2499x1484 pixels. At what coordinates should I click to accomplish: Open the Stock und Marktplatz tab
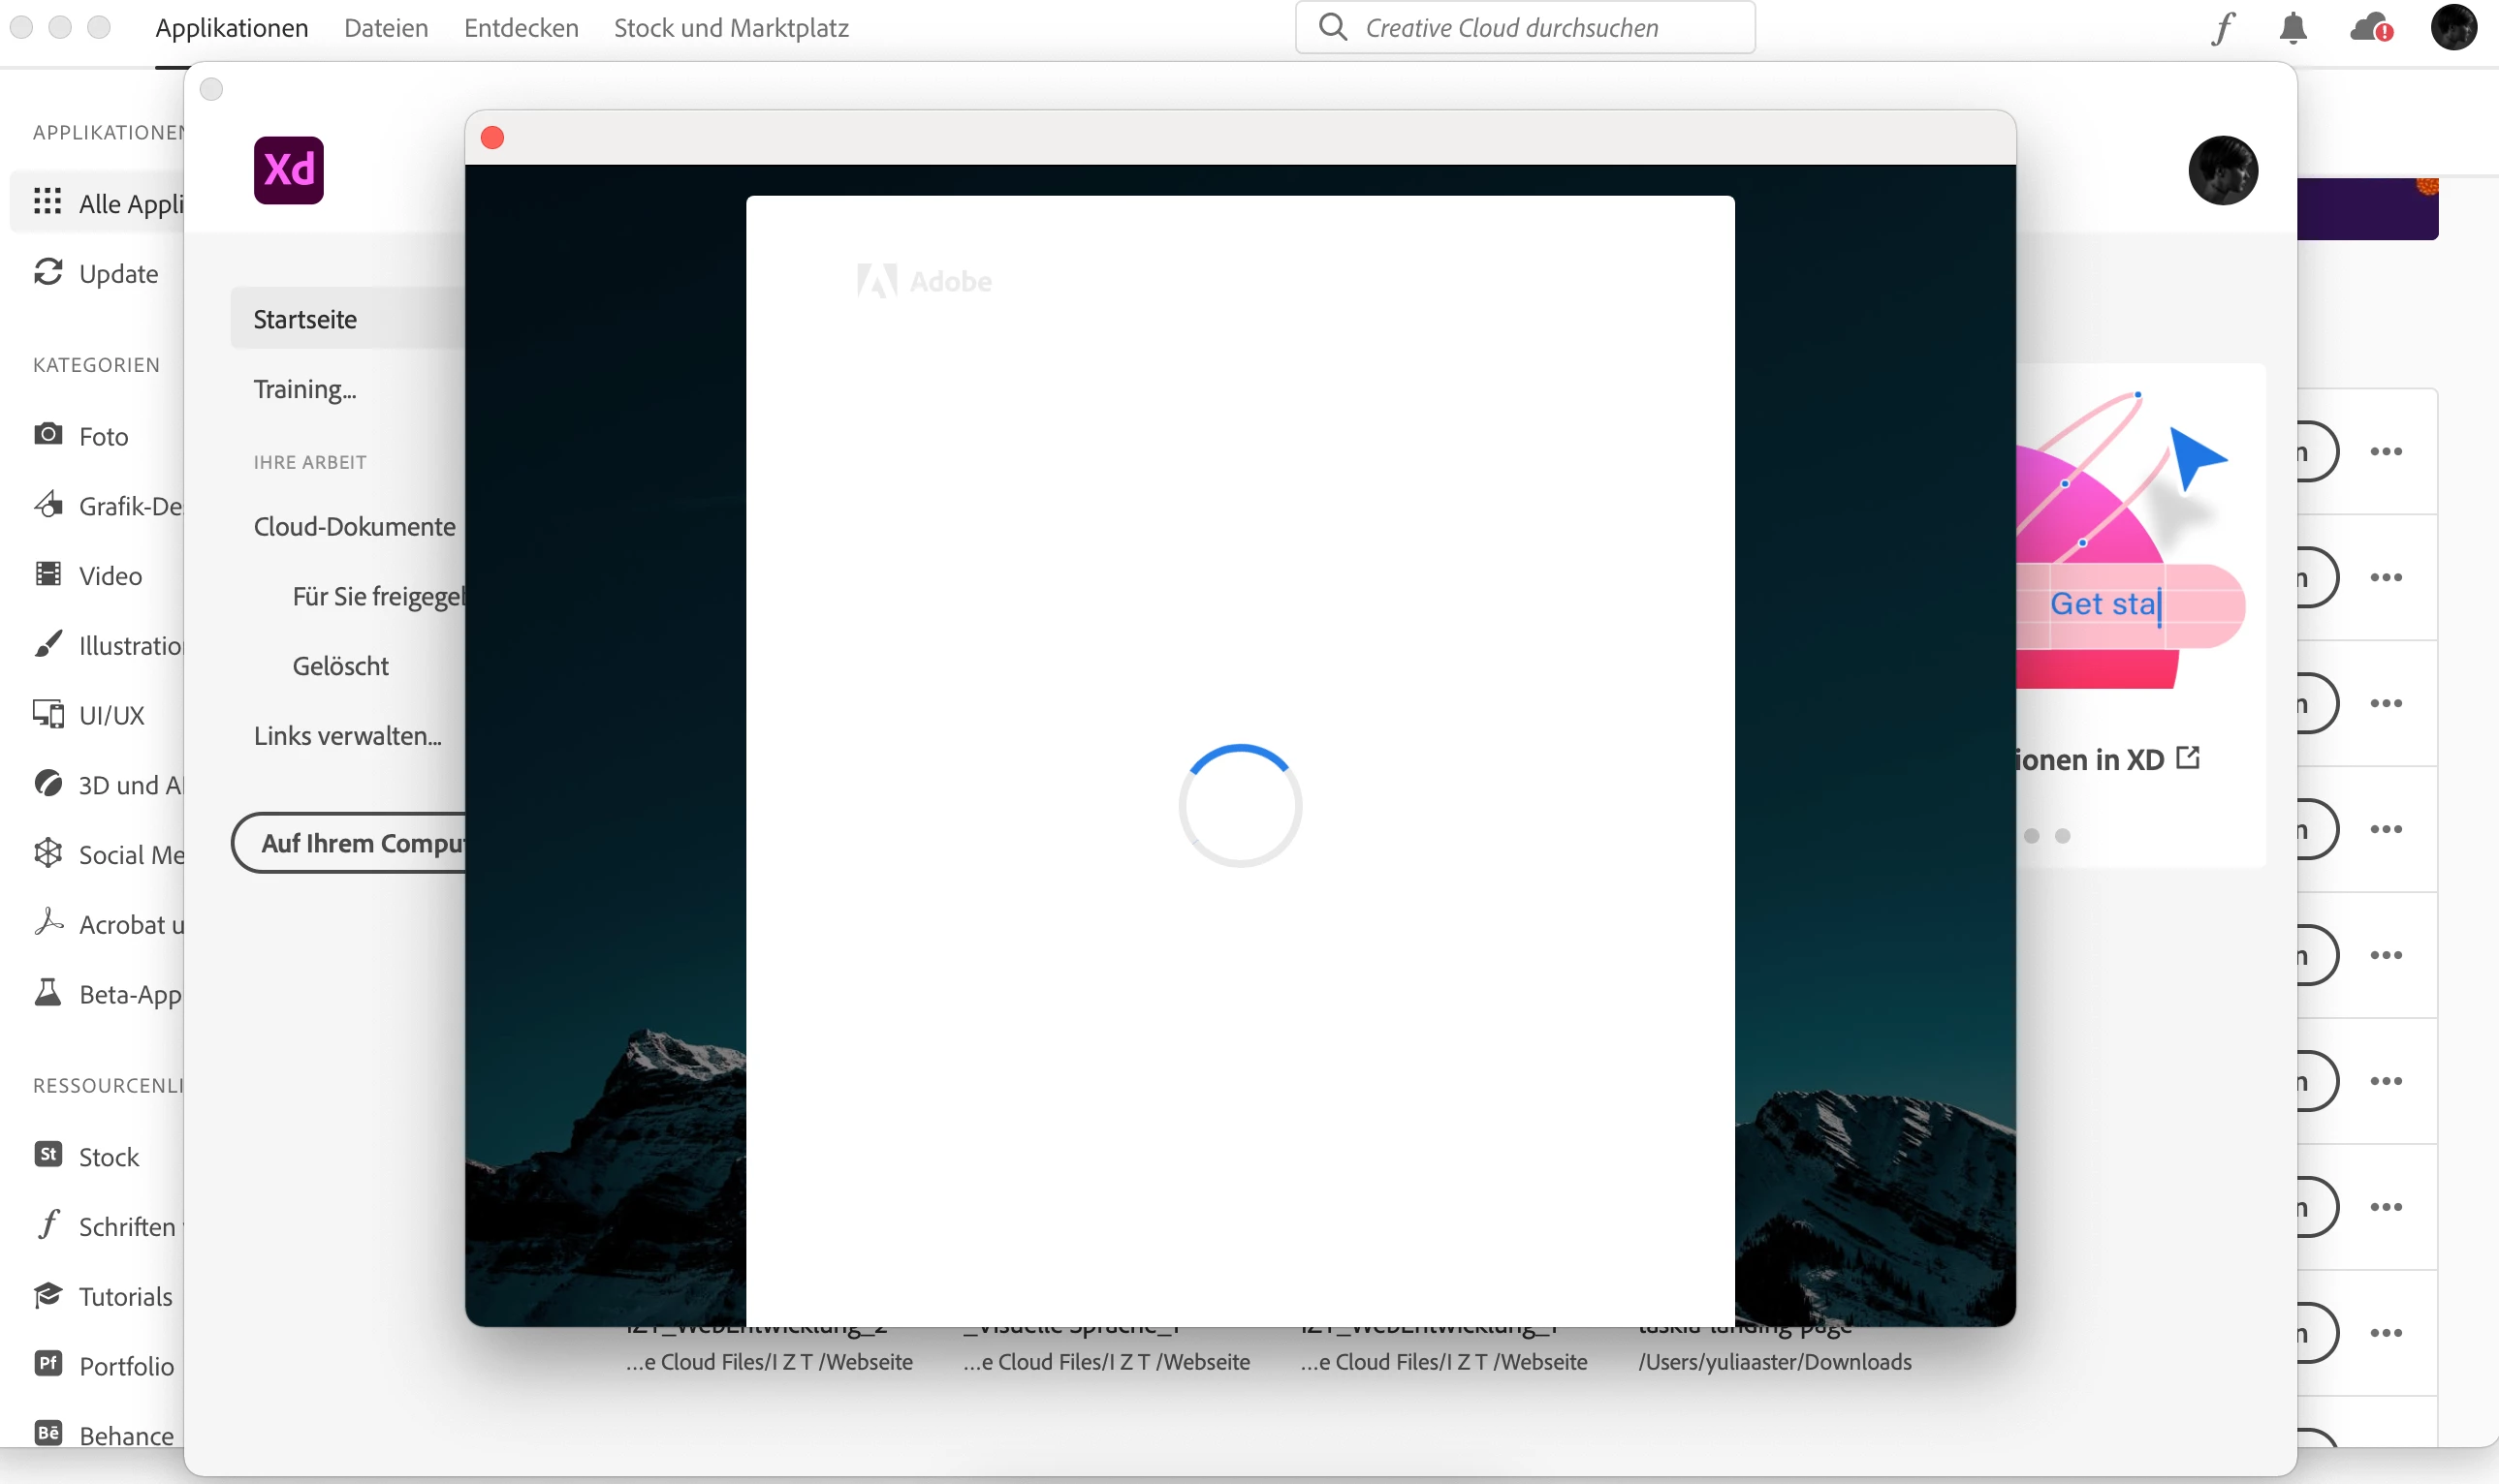731,28
